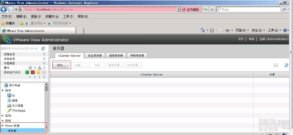Click the red system health status square
This screenshot has width=293, height=135.
(x=33, y=72)
